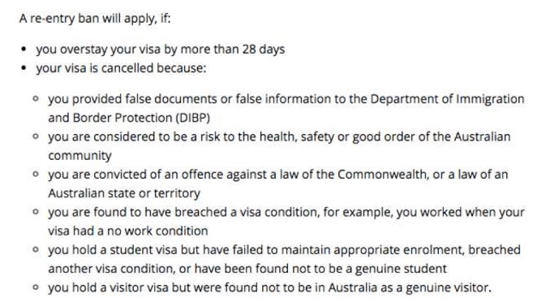The width and height of the screenshot is (546, 302).
Task: Click the hollow bullet before 'you hold a student visa'
Action: 36,249
